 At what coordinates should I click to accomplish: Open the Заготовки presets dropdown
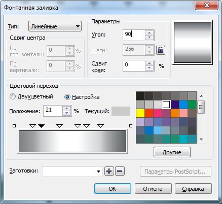(x=72, y=171)
